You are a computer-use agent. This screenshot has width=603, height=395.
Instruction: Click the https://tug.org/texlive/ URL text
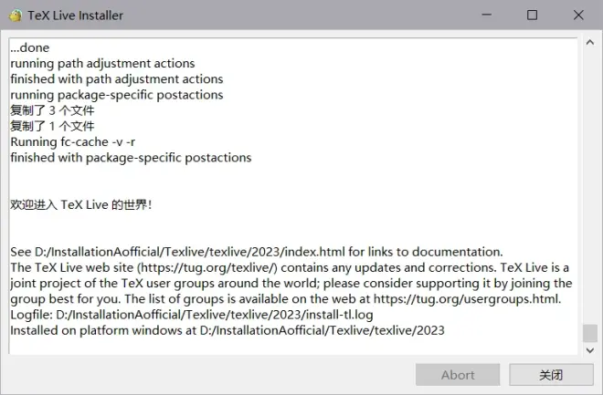(207, 267)
